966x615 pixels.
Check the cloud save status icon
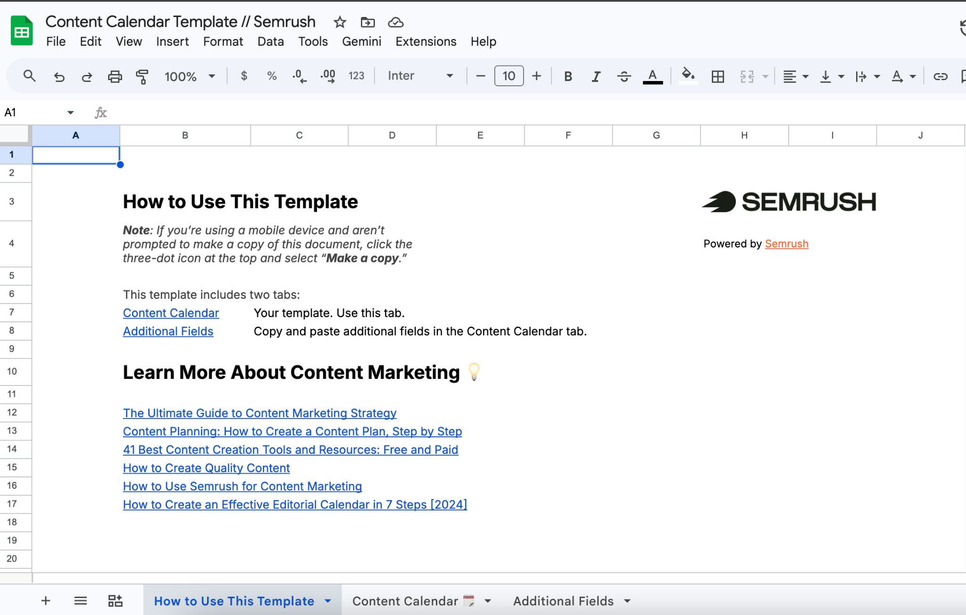coord(395,22)
